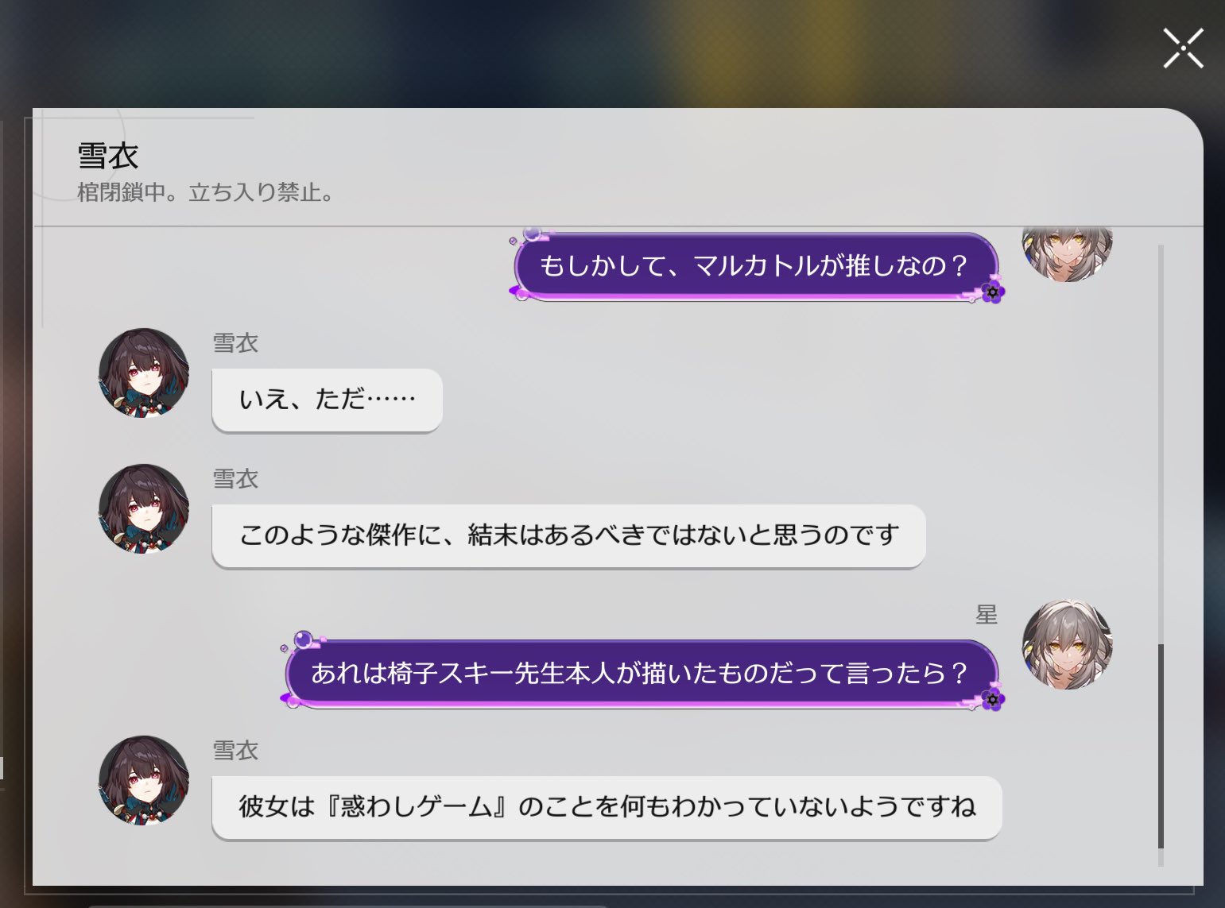Click 雪衣's avatar beside the このような傑作に message
Image resolution: width=1225 pixels, height=908 pixels.
[144, 509]
